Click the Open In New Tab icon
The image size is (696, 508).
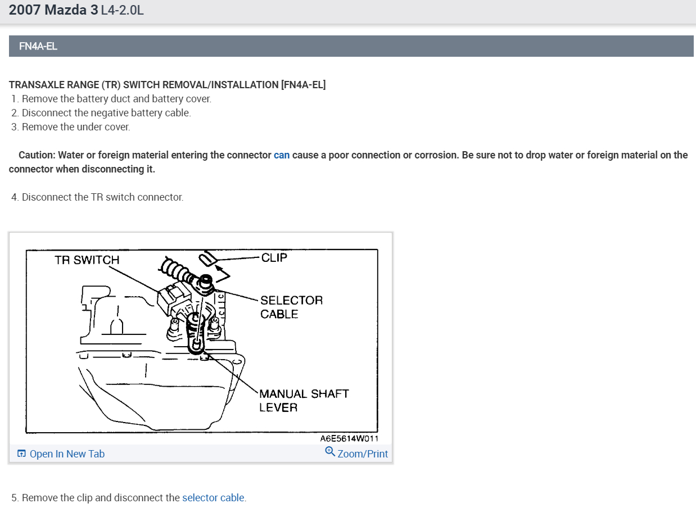(21, 453)
